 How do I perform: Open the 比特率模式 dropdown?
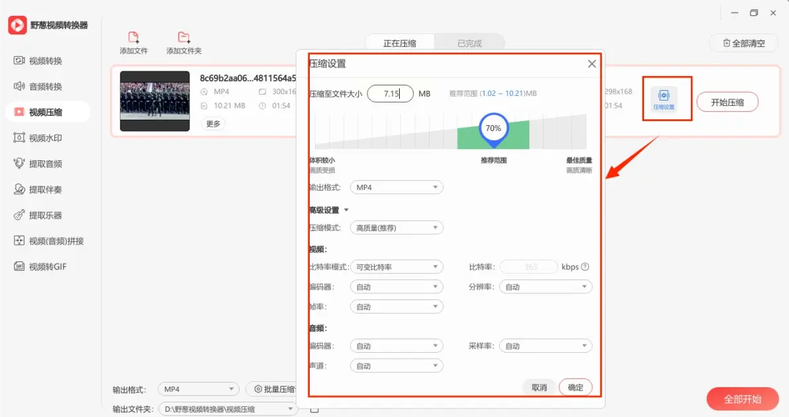coord(396,267)
